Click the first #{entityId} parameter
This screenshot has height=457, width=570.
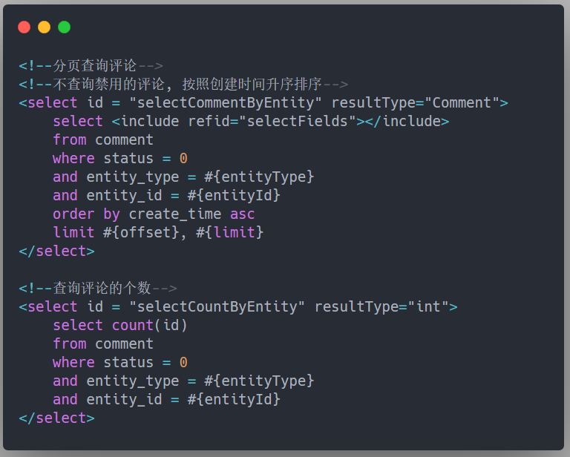click(234, 195)
